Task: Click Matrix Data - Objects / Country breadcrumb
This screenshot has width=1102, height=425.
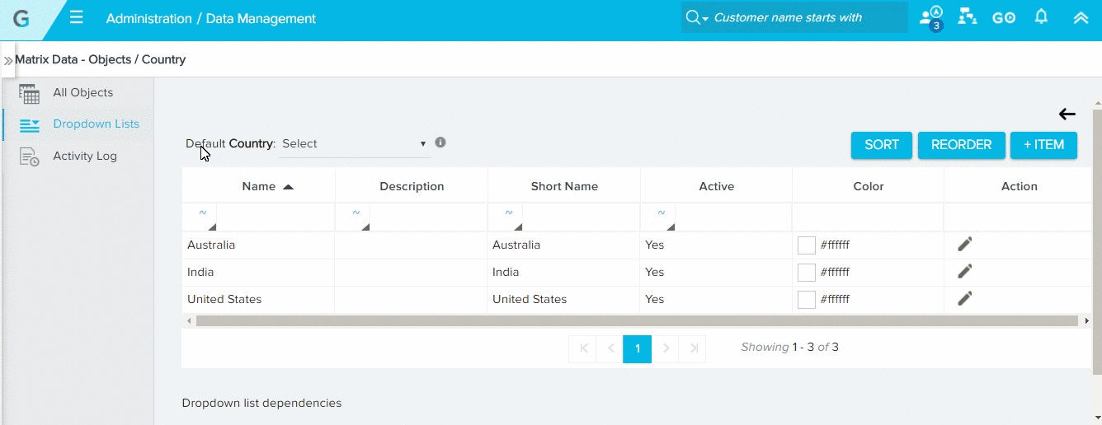Action: point(100,59)
